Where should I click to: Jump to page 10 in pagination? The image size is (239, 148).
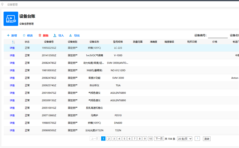[150, 139]
